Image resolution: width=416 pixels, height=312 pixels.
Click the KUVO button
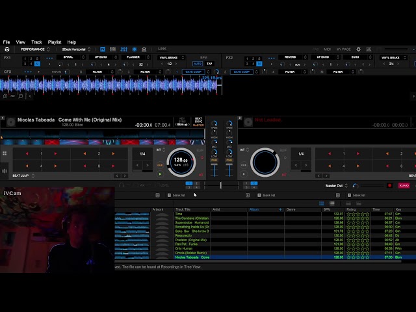click(x=404, y=185)
